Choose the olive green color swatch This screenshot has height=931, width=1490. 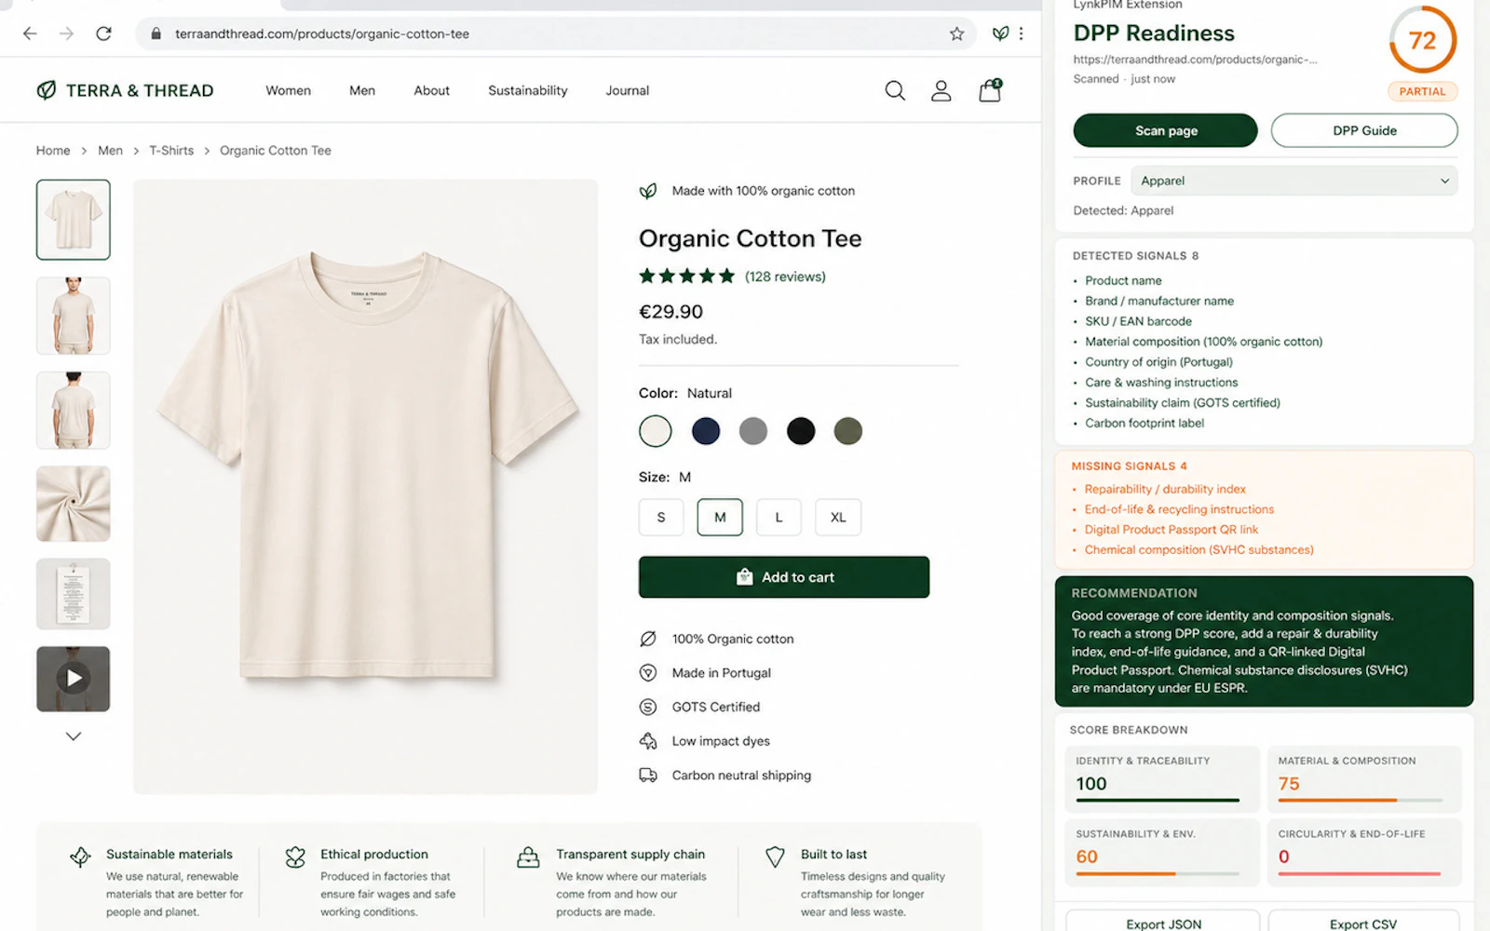pos(848,431)
